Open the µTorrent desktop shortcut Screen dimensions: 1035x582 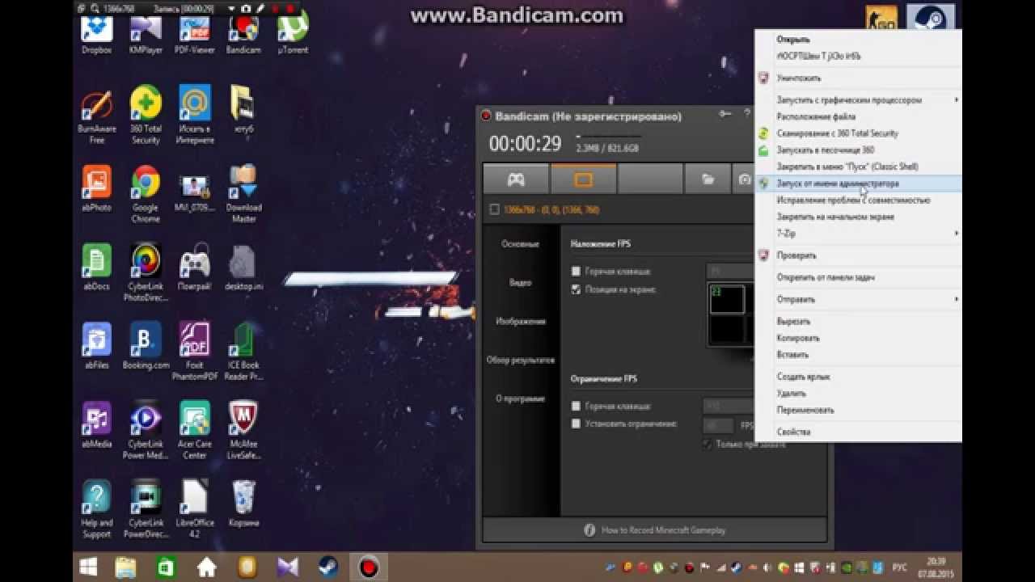click(293, 35)
